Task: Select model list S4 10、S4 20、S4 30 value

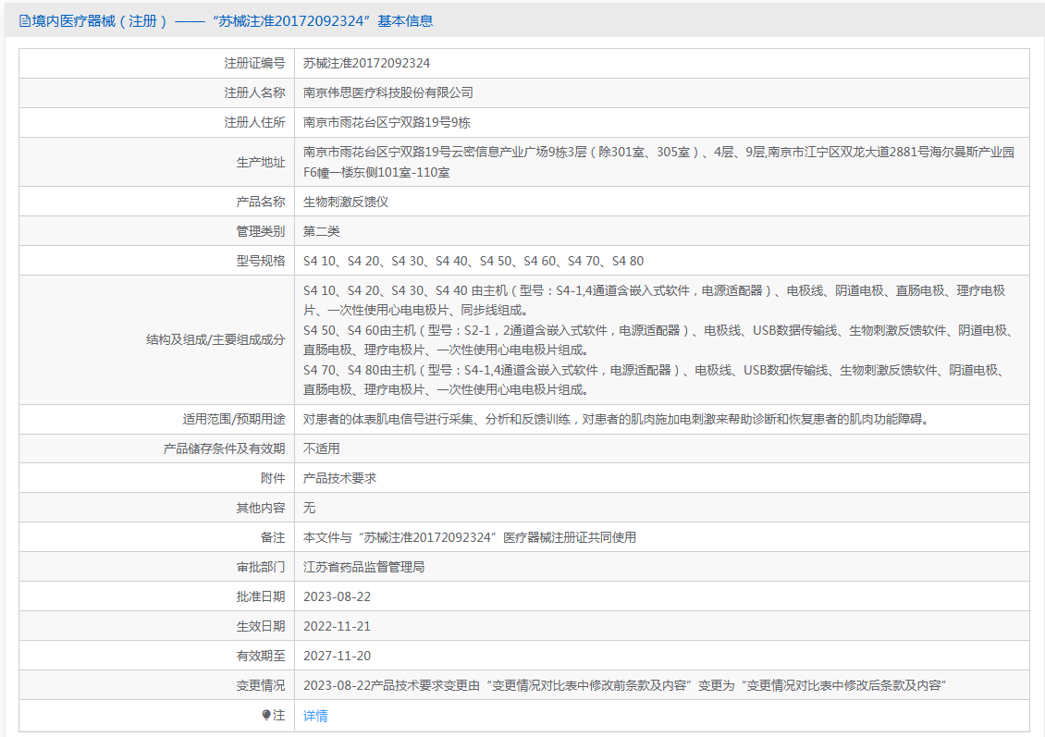Action: pos(473,261)
